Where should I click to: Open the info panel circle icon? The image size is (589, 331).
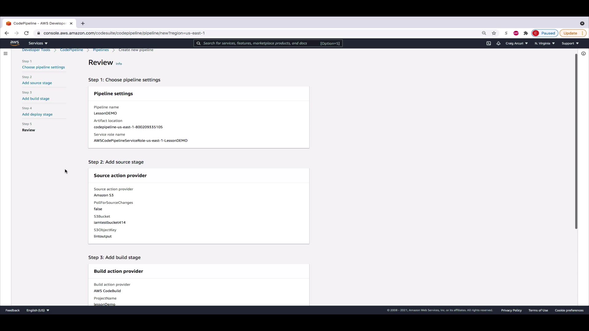tap(583, 54)
